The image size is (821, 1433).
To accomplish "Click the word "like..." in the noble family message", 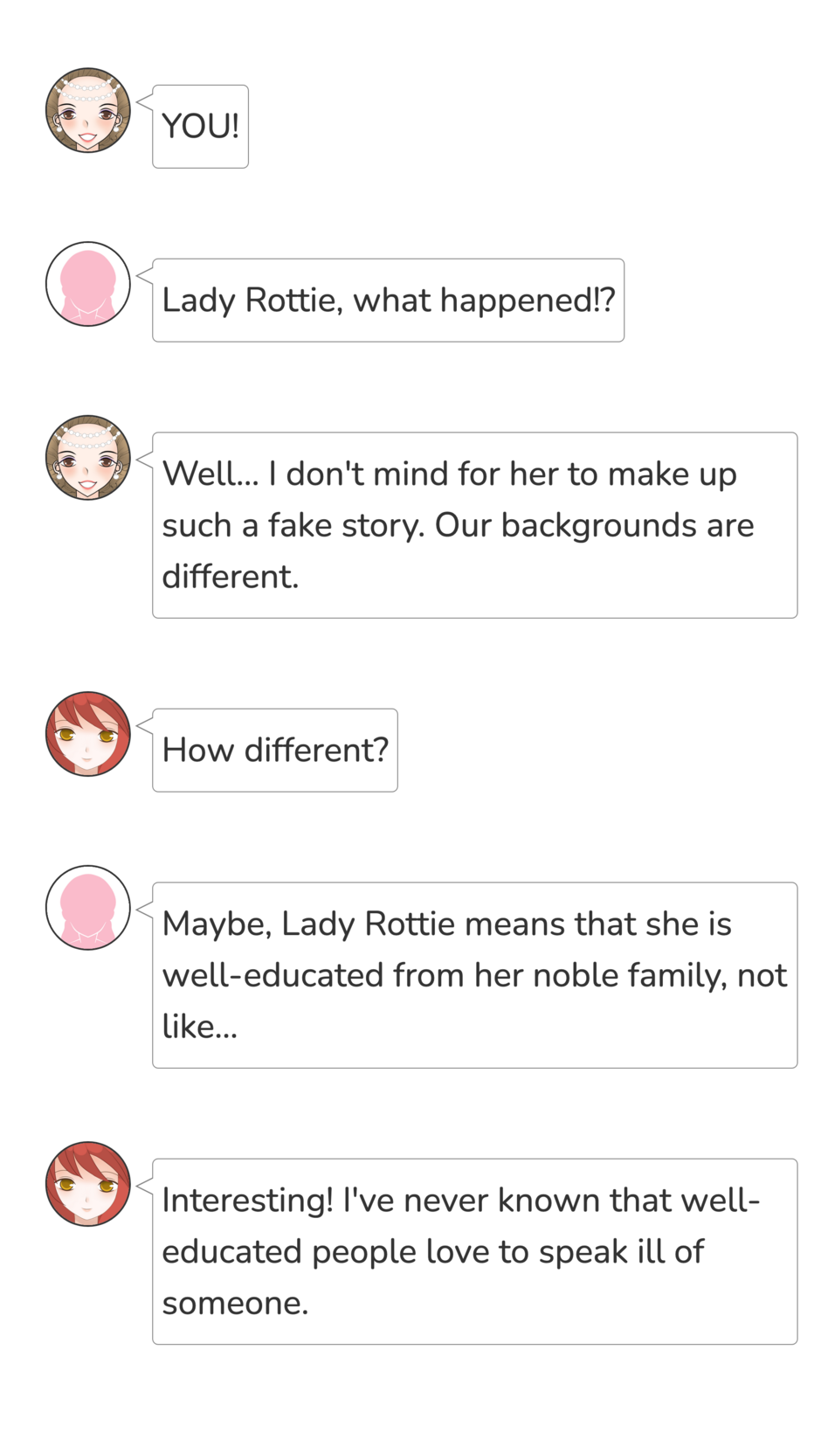I will pyautogui.click(x=199, y=1027).
